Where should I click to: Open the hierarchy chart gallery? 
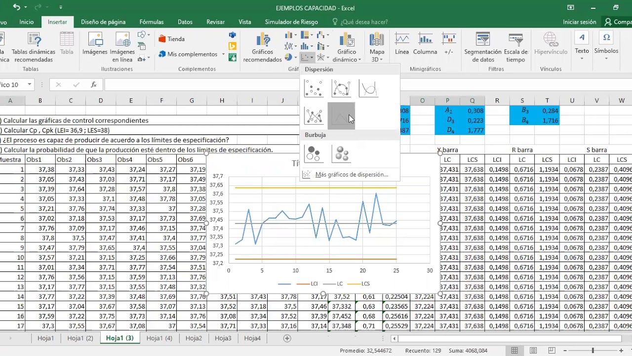[x=307, y=35]
